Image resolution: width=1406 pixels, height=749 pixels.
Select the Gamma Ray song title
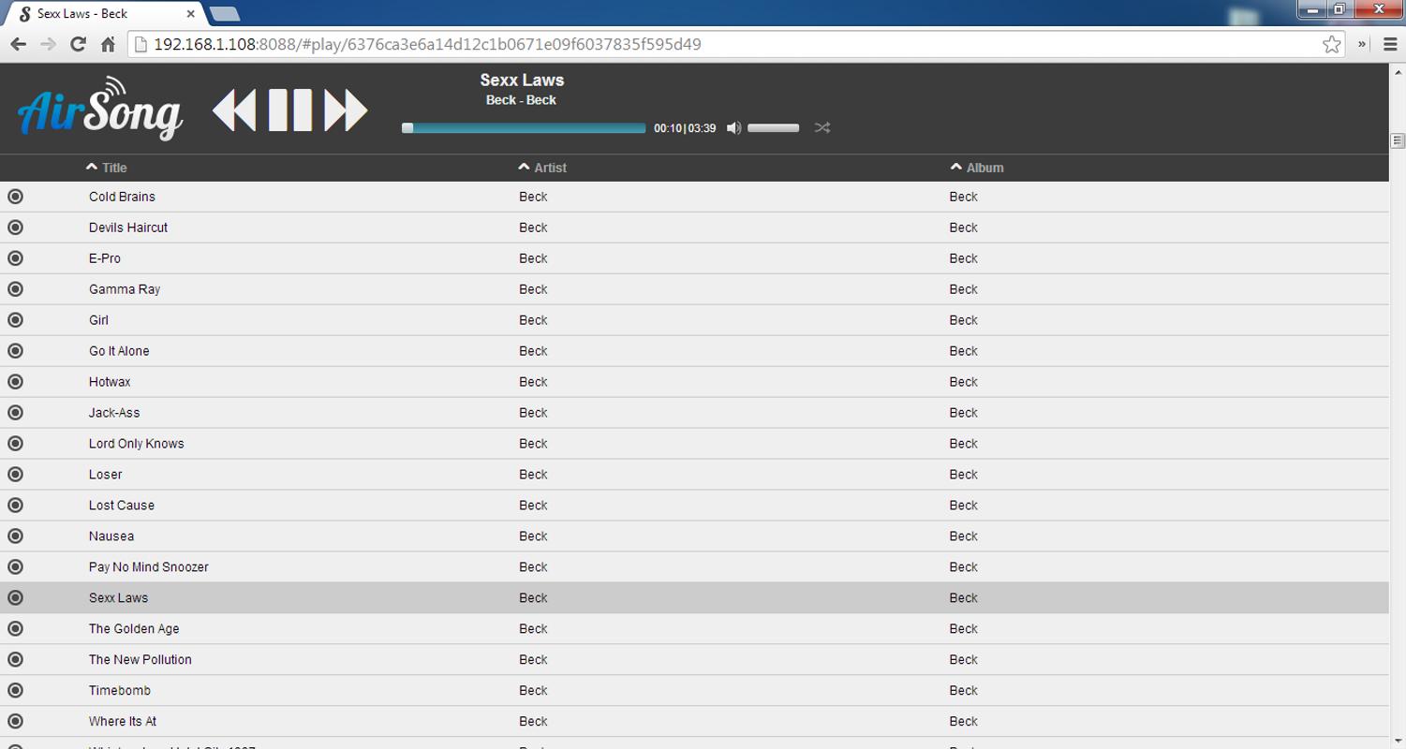(x=125, y=289)
